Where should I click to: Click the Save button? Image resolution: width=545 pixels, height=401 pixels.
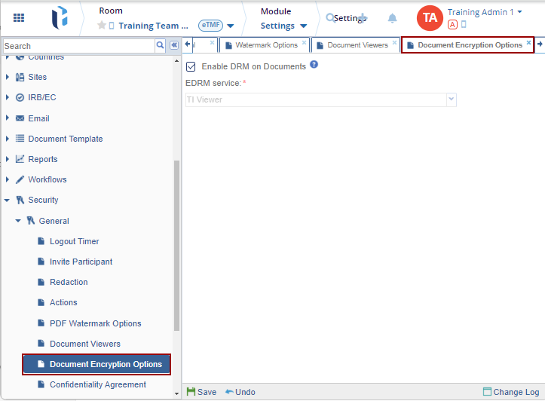click(x=201, y=392)
